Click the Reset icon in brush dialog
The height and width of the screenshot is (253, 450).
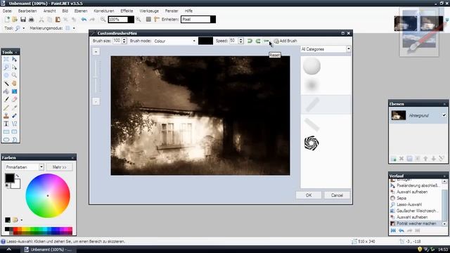click(266, 41)
